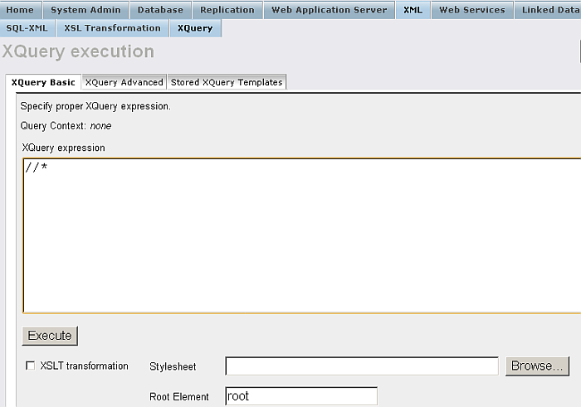Click the Execute button
The image size is (581, 407).
click(50, 336)
